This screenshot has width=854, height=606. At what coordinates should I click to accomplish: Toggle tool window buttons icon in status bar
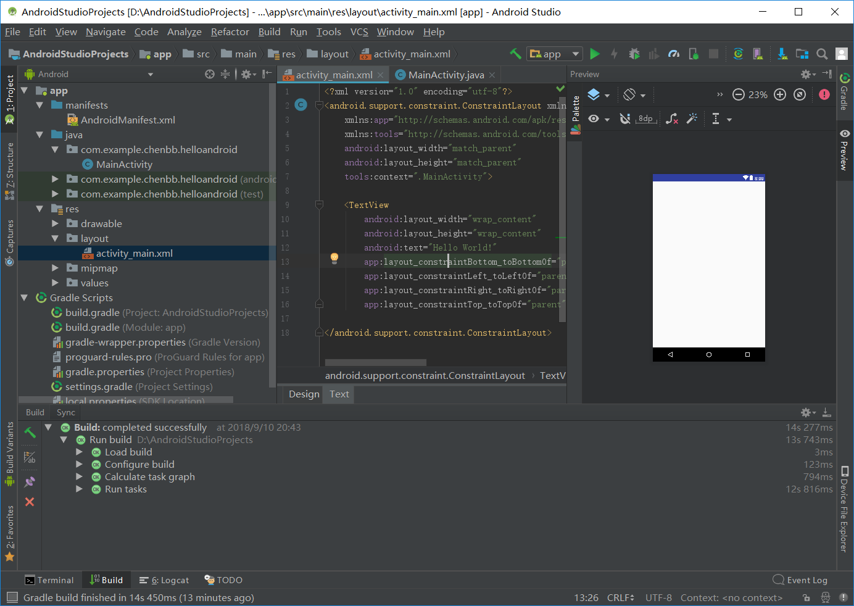coord(12,597)
